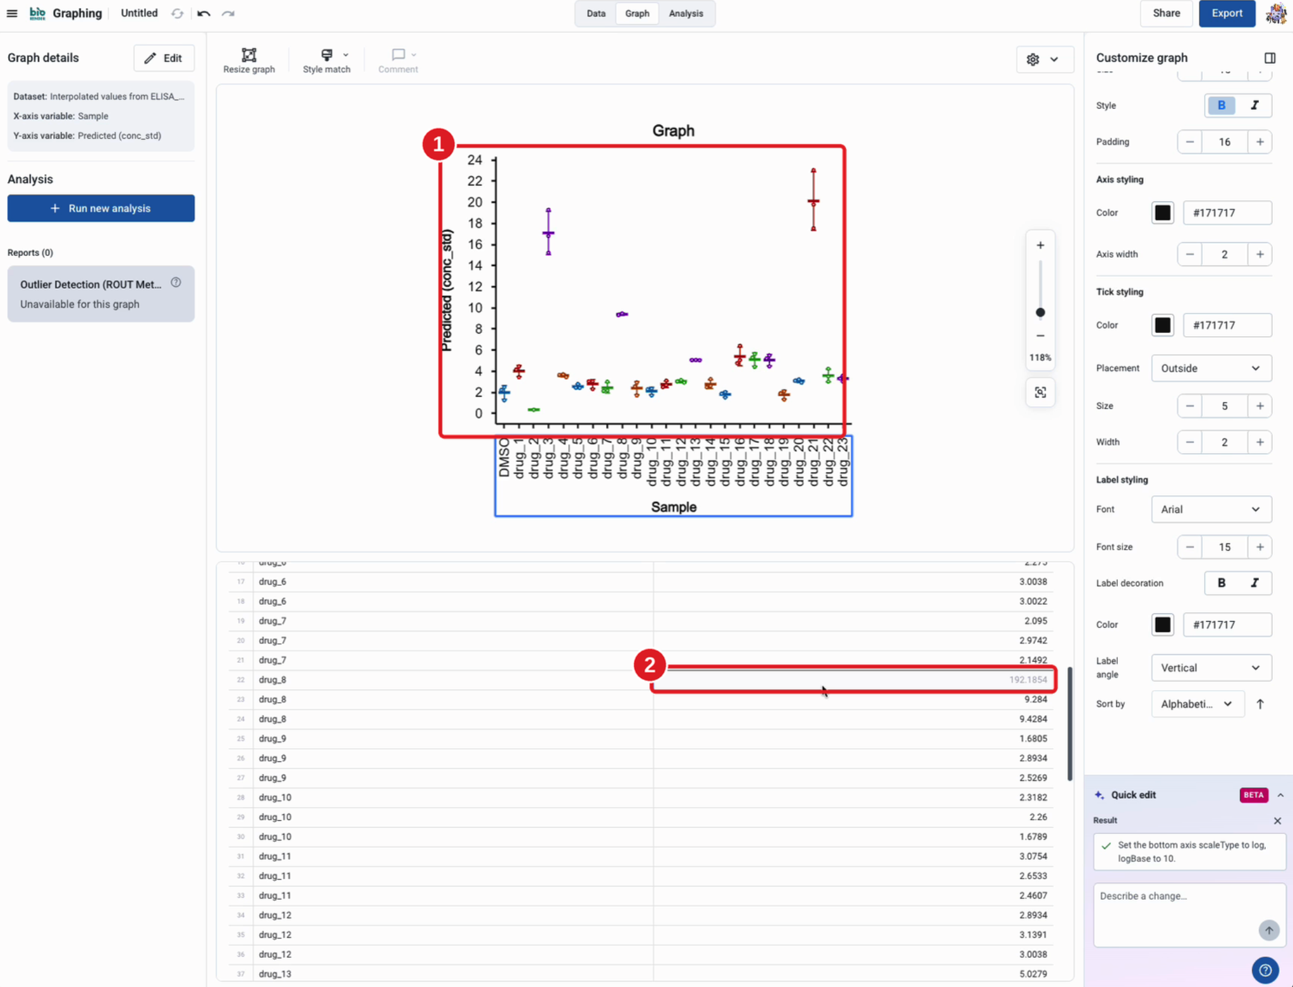Click the redo arrow icon
The width and height of the screenshot is (1293, 987).
pyautogui.click(x=228, y=13)
